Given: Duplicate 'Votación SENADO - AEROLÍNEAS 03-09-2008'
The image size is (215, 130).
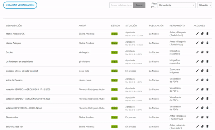Looking at the screenshot, I should (202, 98).
